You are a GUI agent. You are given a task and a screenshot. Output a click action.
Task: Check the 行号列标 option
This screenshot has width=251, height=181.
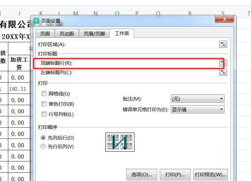(44, 114)
